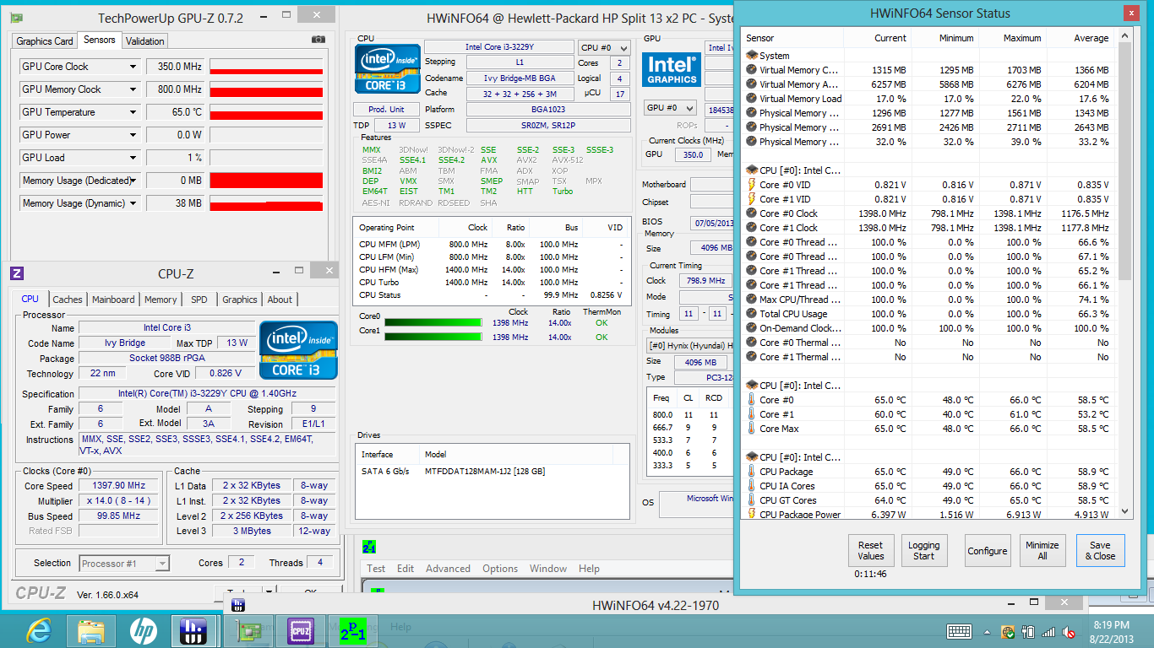Open the About tab in CPU-Z

point(280,300)
